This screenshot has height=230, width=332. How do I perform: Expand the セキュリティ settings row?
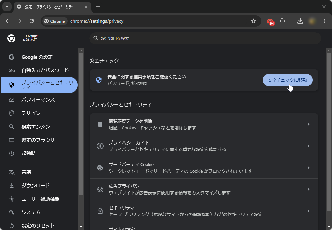tap(309, 211)
